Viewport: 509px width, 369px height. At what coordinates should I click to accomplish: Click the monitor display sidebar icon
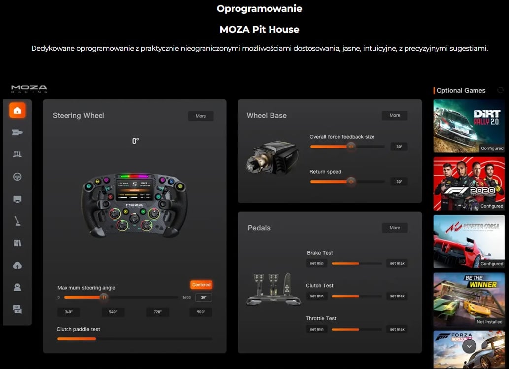pos(17,199)
